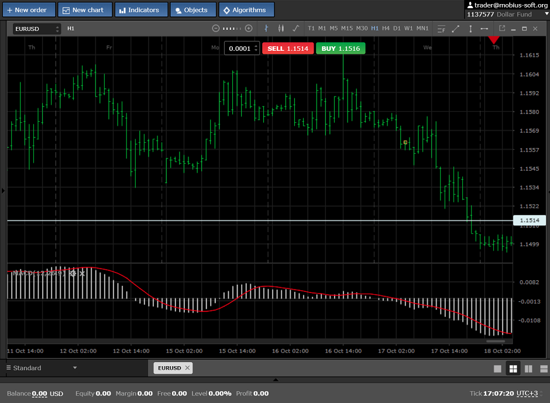Detach chart into separate window icon
The image size is (550, 403).
pos(502,29)
